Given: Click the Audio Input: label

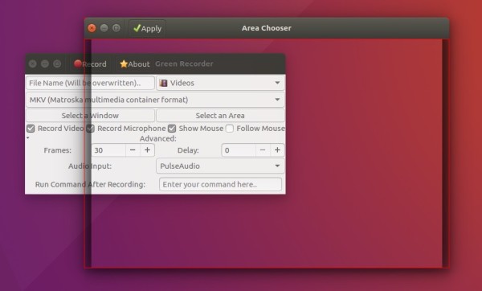Looking at the screenshot, I should click(x=90, y=166).
